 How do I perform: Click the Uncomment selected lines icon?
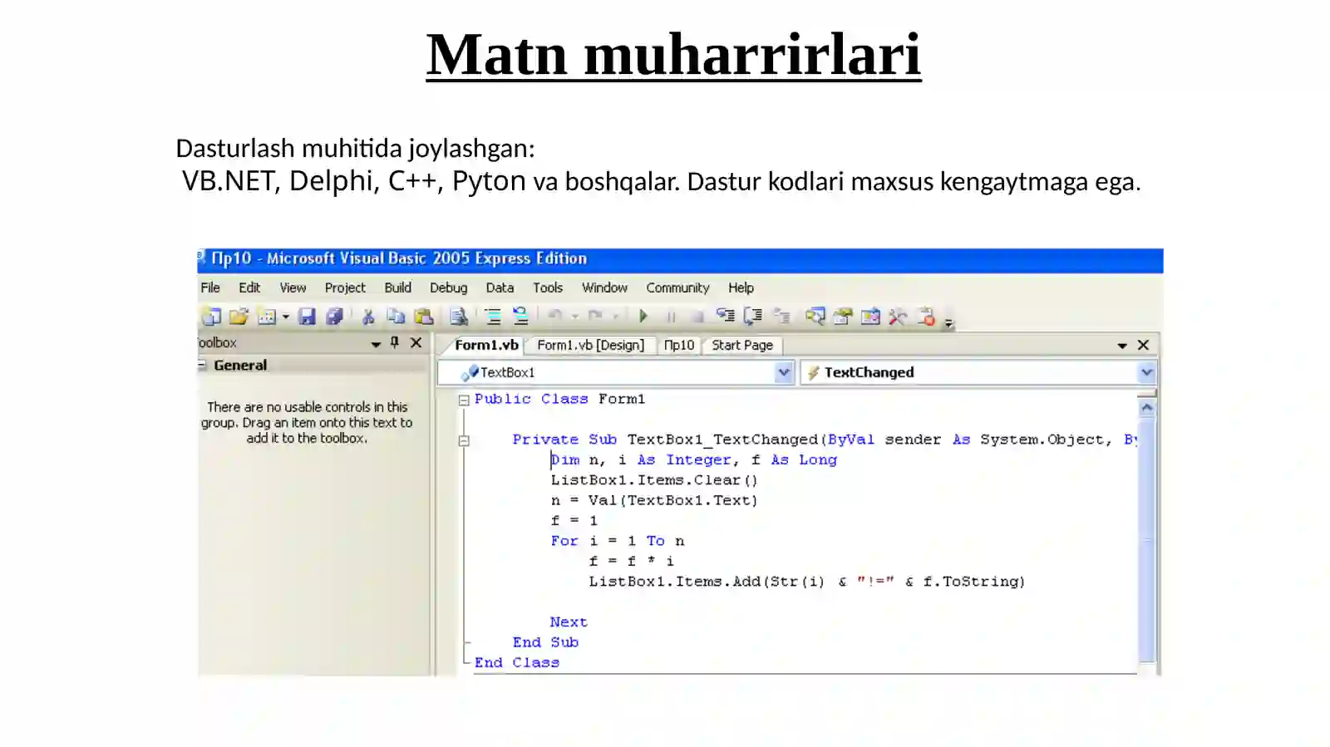(x=520, y=316)
